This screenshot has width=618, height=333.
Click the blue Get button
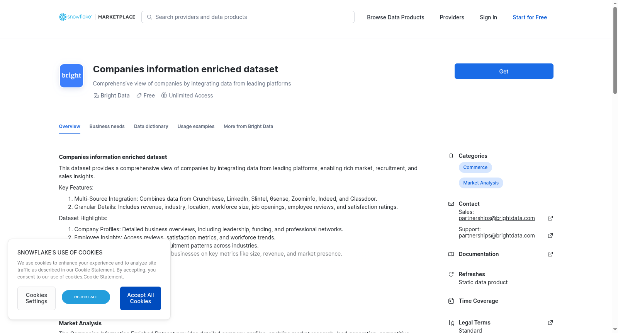point(504,71)
